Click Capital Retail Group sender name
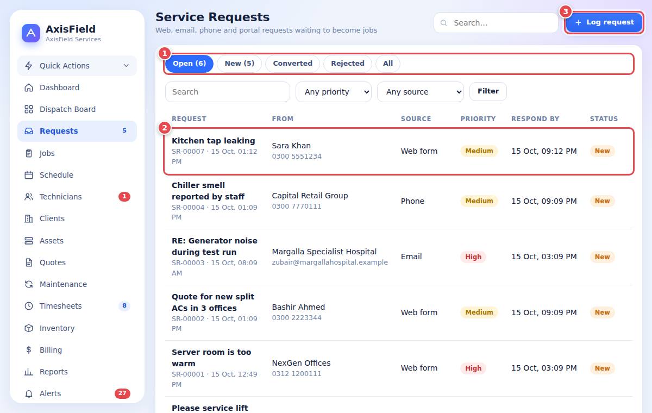This screenshot has width=652, height=413. coord(310,196)
